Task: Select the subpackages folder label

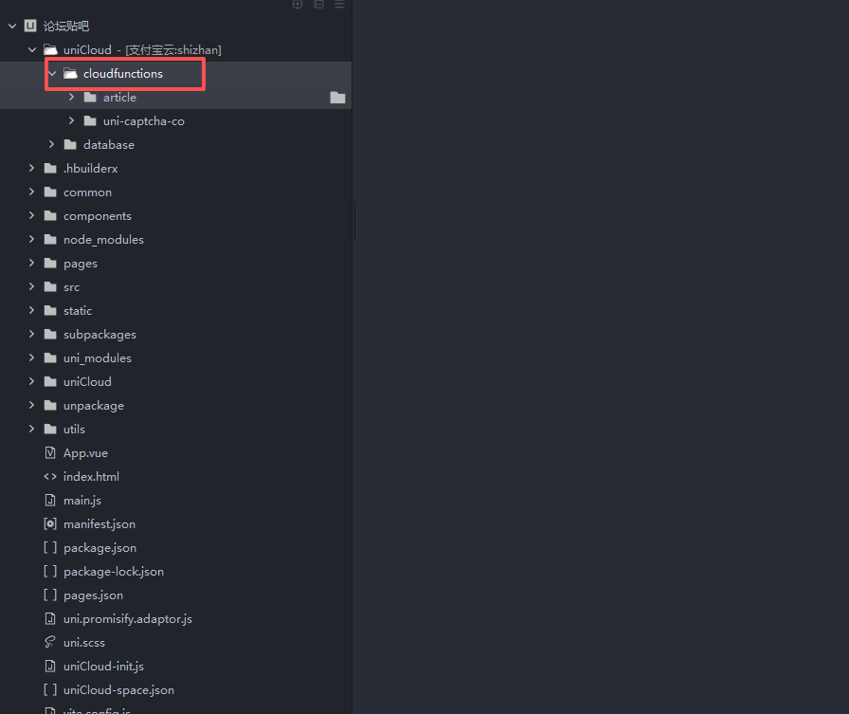Action: pos(99,335)
